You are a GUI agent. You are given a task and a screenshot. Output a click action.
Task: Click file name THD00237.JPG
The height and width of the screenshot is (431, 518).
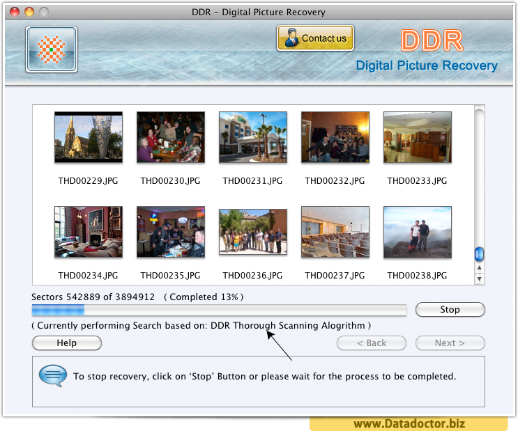(335, 276)
